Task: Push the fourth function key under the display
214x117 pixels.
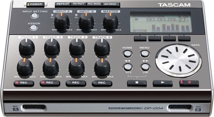Action: [x=184, y=38]
